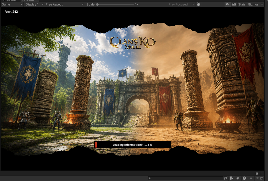Open the Game view mode dropdown

[12, 4]
